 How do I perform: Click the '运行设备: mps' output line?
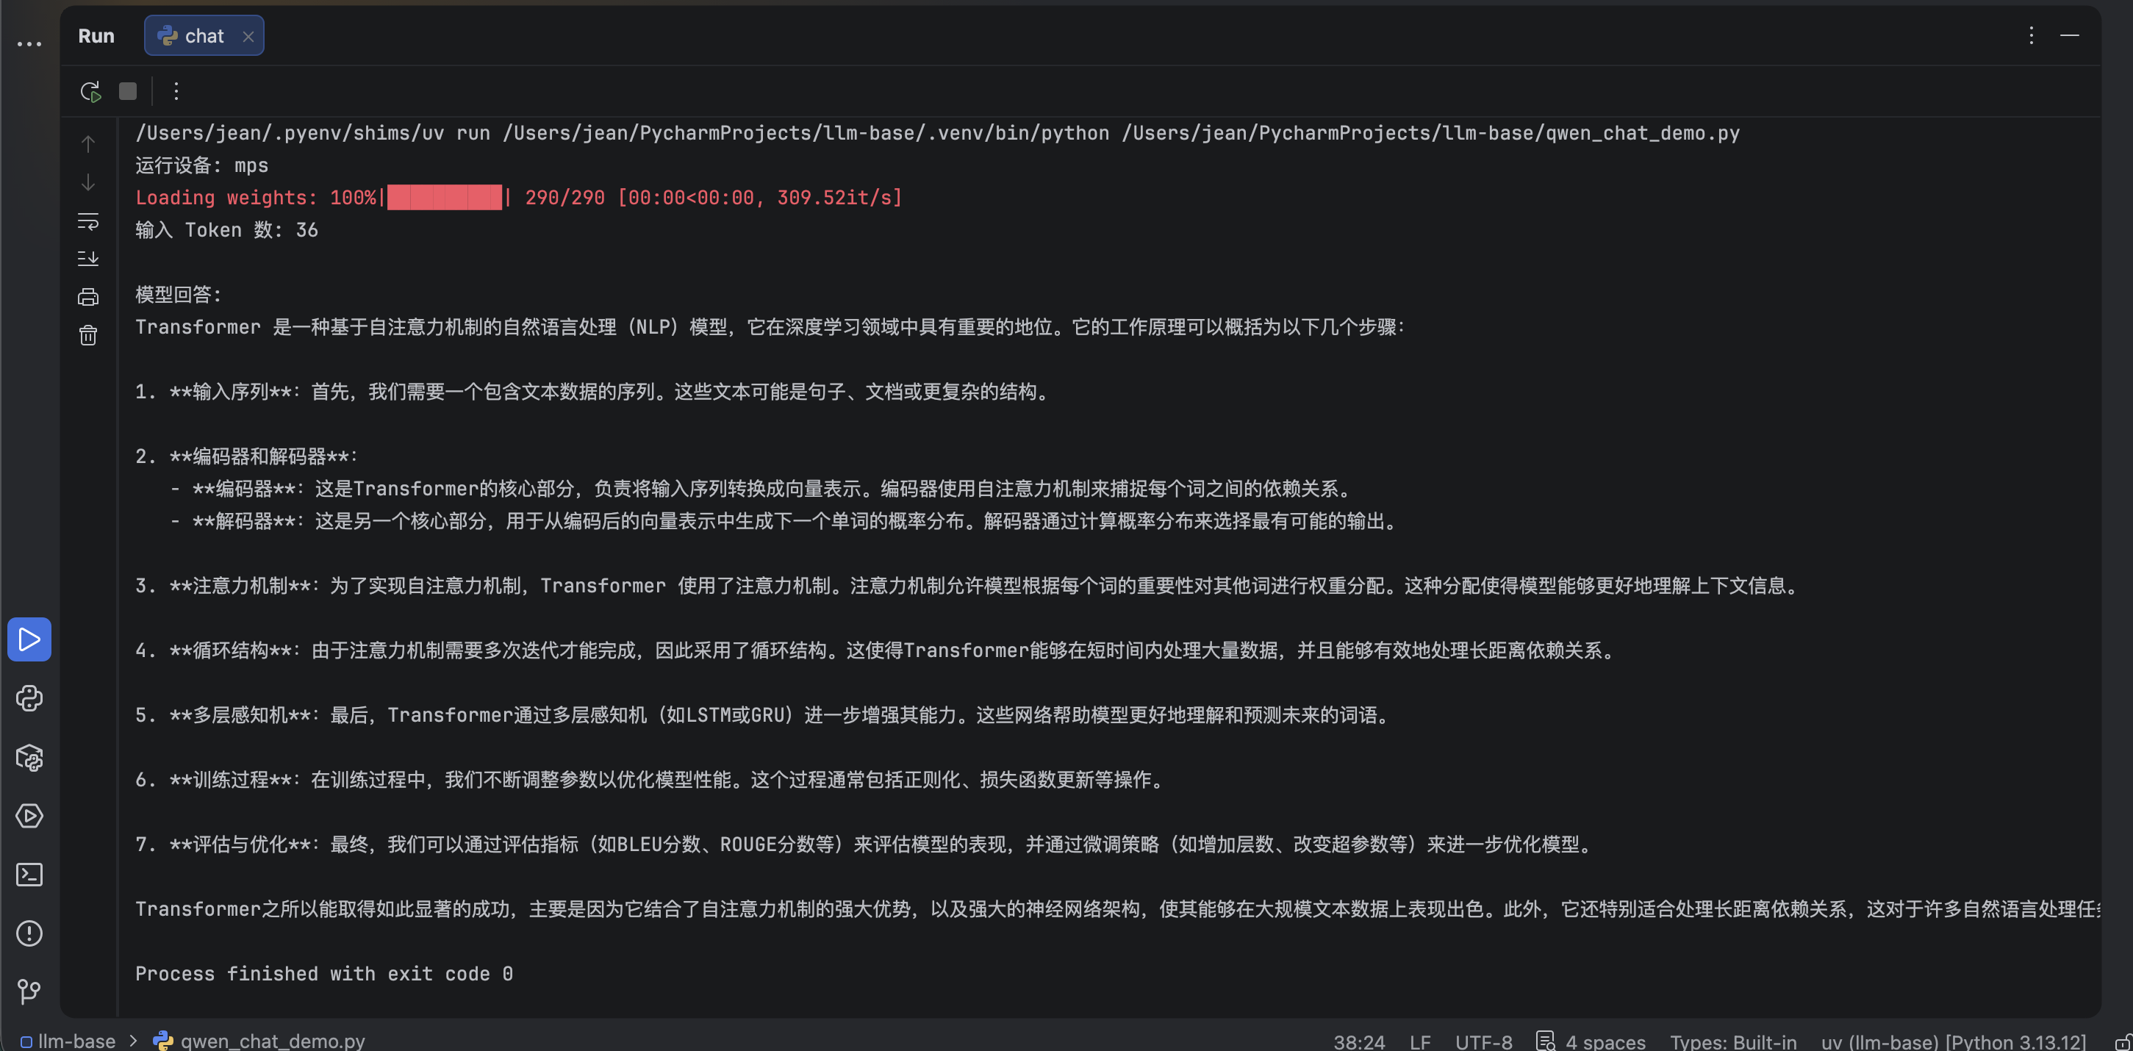[x=201, y=165]
